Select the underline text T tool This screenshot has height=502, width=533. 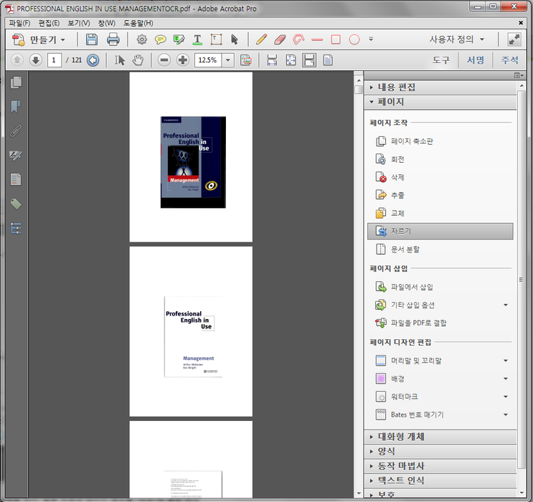(x=197, y=39)
